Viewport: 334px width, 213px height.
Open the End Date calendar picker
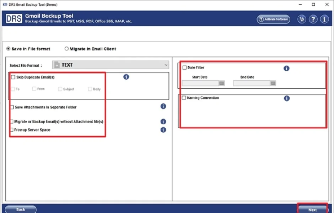coord(273,83)
